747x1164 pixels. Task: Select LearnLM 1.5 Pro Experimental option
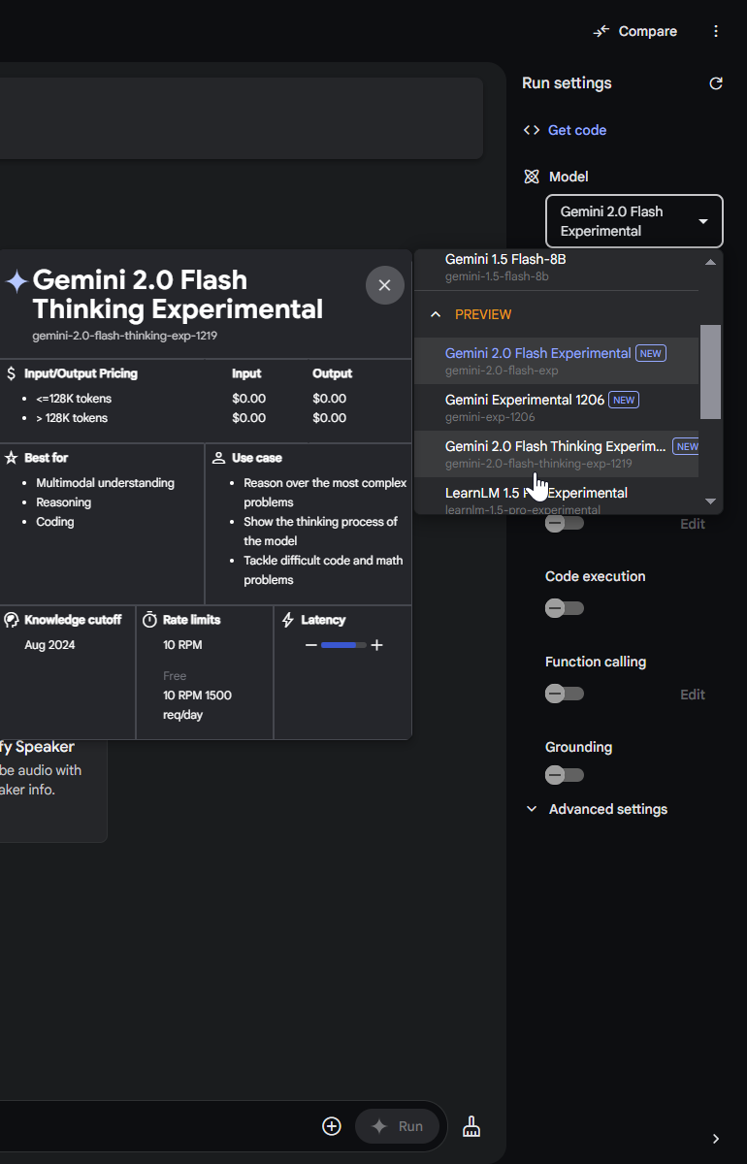click(556, 496)
